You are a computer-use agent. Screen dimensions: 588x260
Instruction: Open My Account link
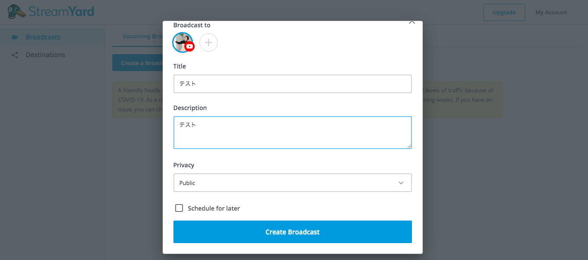coord(551,12)
